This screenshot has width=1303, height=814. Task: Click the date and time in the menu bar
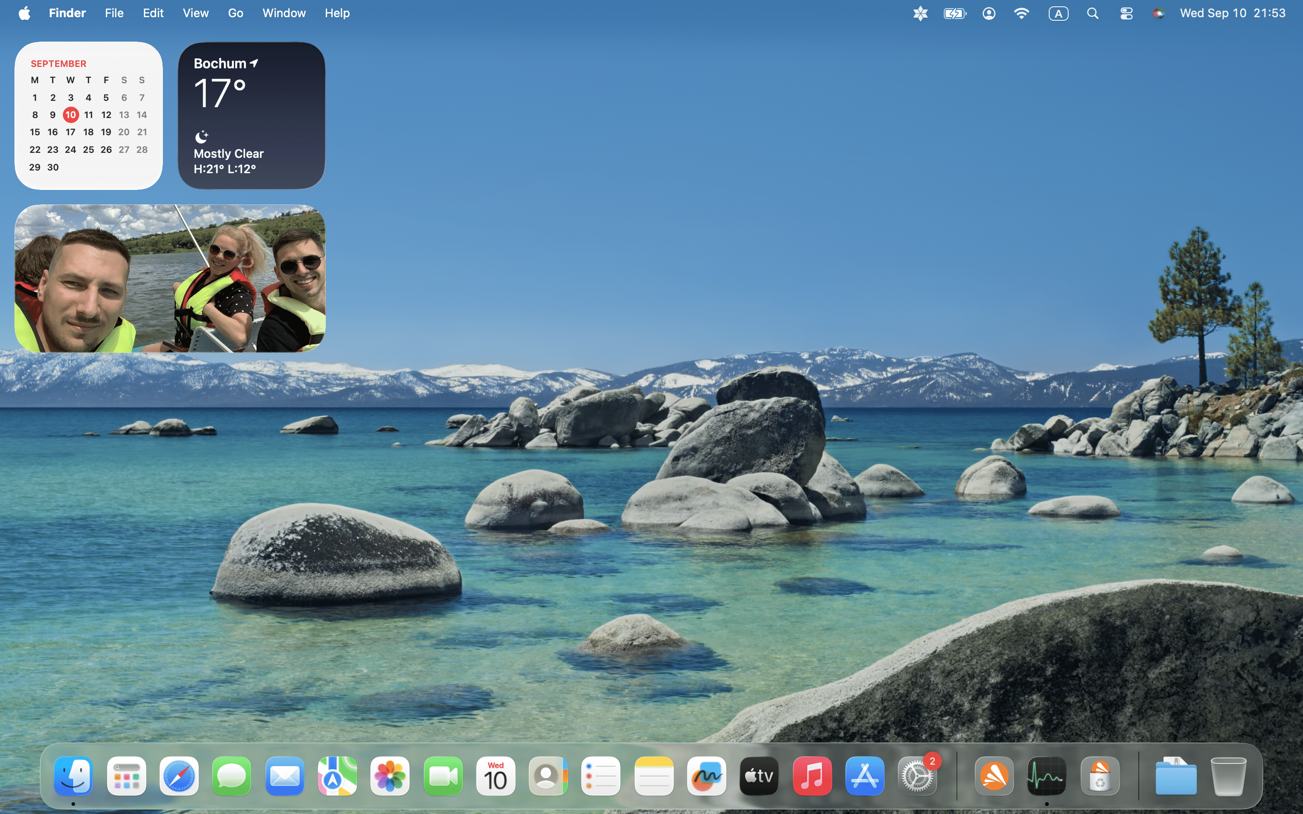click(1232, 13)
